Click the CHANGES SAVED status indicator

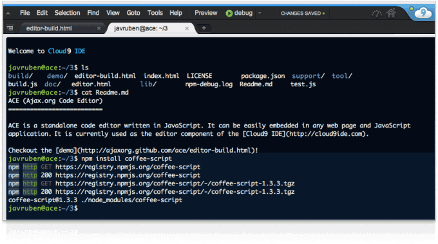(x=303, y=13)
